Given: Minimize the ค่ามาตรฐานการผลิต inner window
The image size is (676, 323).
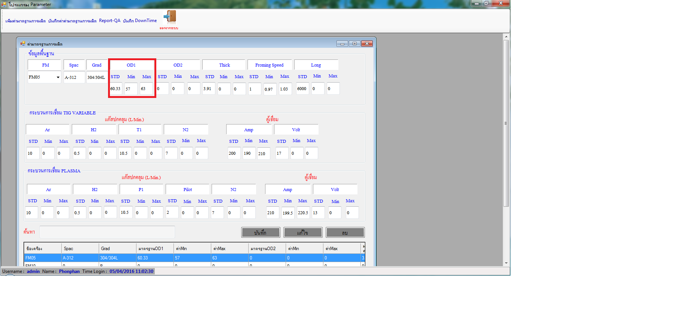Looking at the screenshot, I should (342, 44).
